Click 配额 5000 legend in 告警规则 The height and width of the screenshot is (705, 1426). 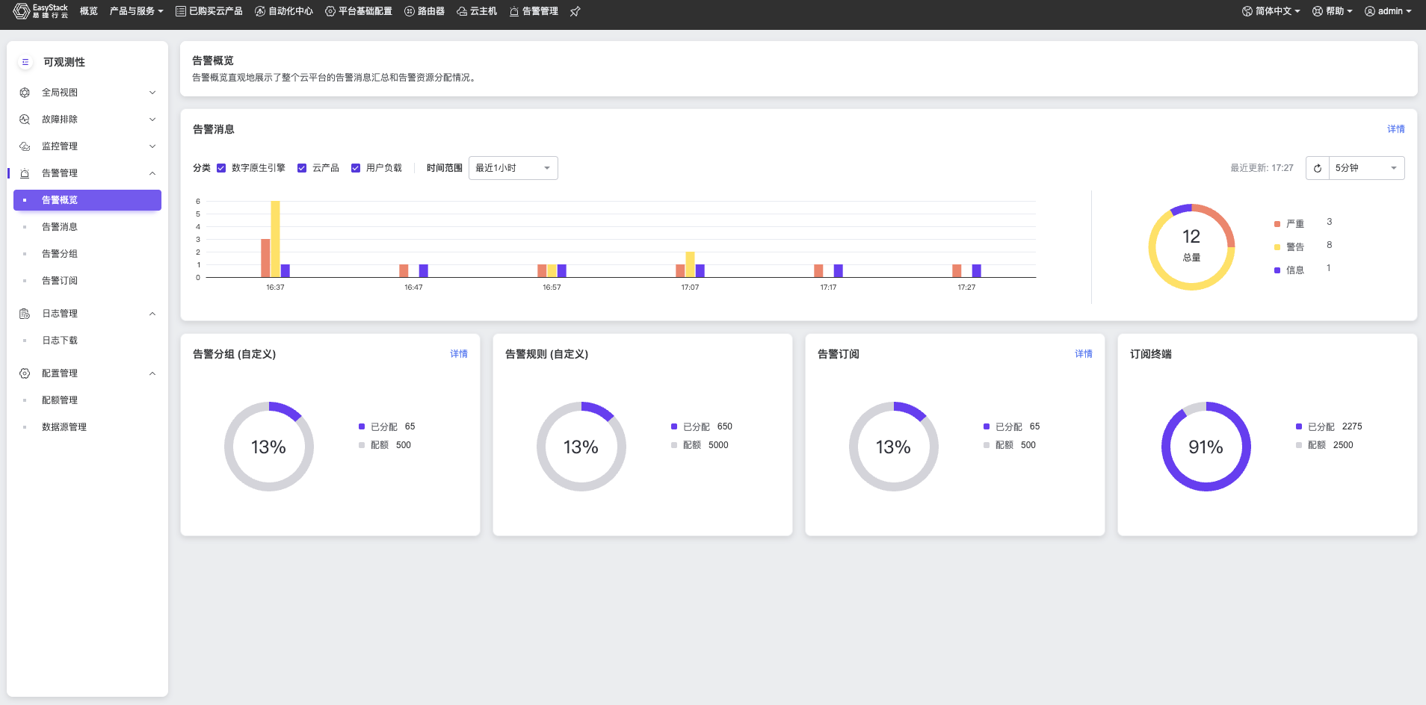click(700, 445)
